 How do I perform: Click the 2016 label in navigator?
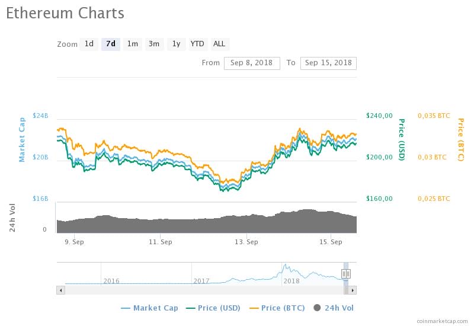(111, 281)
